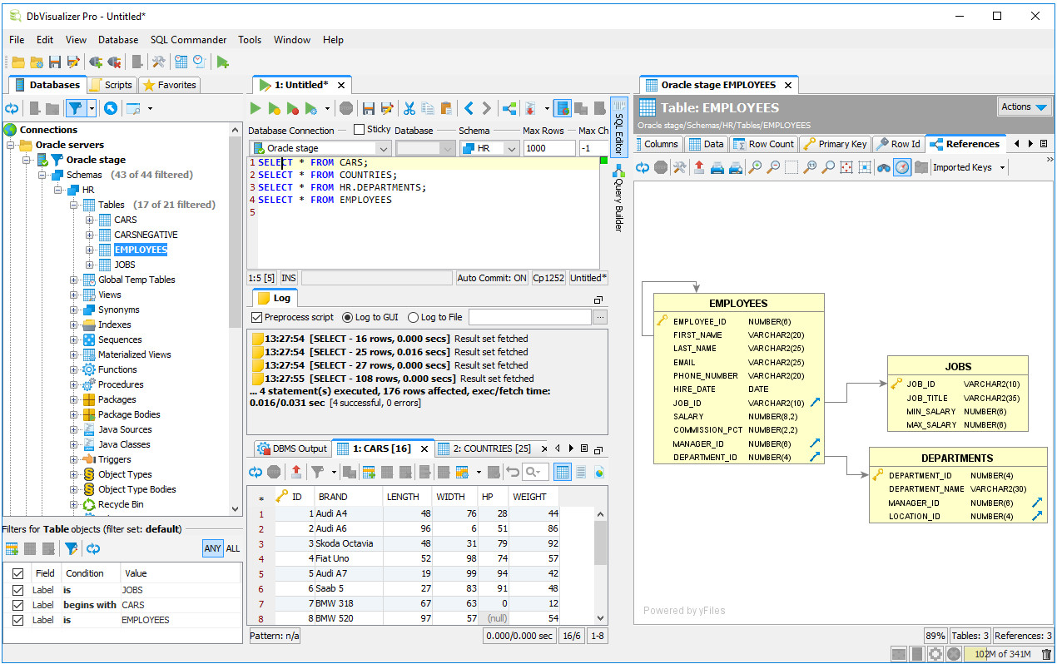Reload the Databases tree with the refresh icon
The height and width of the screenshot is (664, 1057).
tap(12, 108)
